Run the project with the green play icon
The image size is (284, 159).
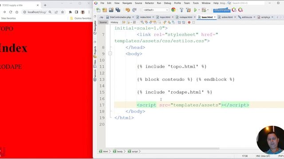coord(195,10)
